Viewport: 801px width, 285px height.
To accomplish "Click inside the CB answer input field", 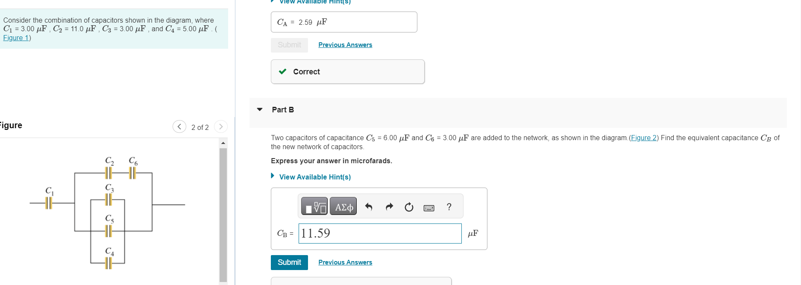I will pos(379,233).
